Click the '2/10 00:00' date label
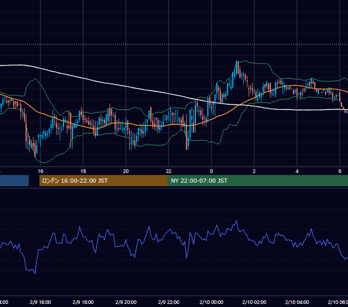 click(x=211, y=302)
